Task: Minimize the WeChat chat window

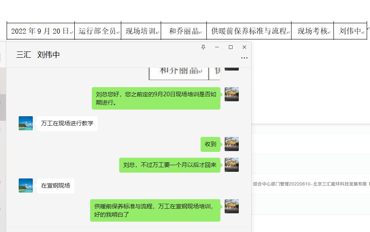Action: tap(217, 47)
